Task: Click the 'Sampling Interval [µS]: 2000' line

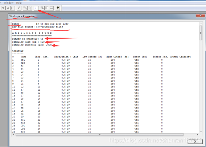Action: (x=32, y=45)
